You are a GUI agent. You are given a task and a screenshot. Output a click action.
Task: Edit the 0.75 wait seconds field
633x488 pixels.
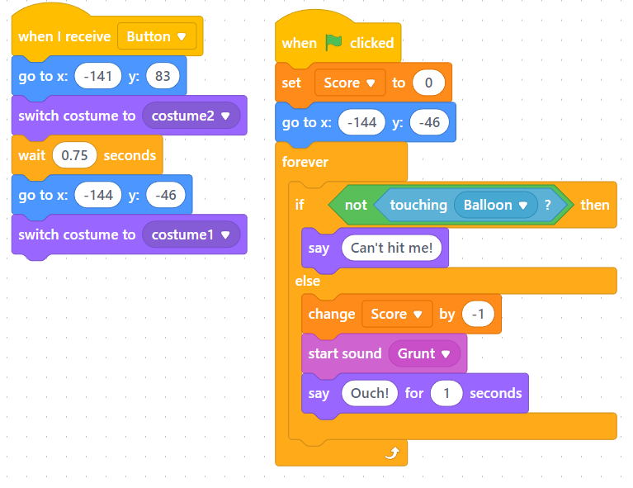click(74, 155)
